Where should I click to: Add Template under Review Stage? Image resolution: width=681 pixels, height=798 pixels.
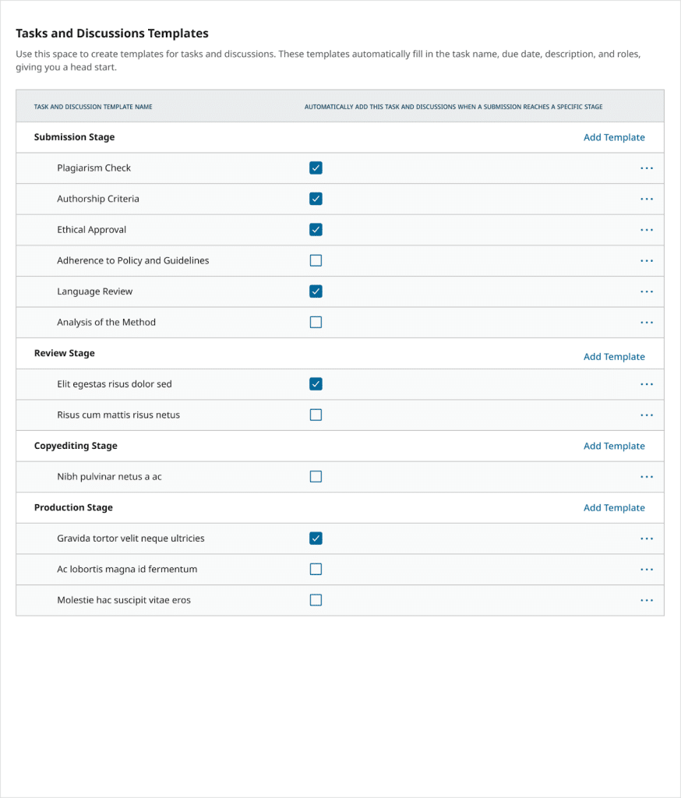point(614,357)
